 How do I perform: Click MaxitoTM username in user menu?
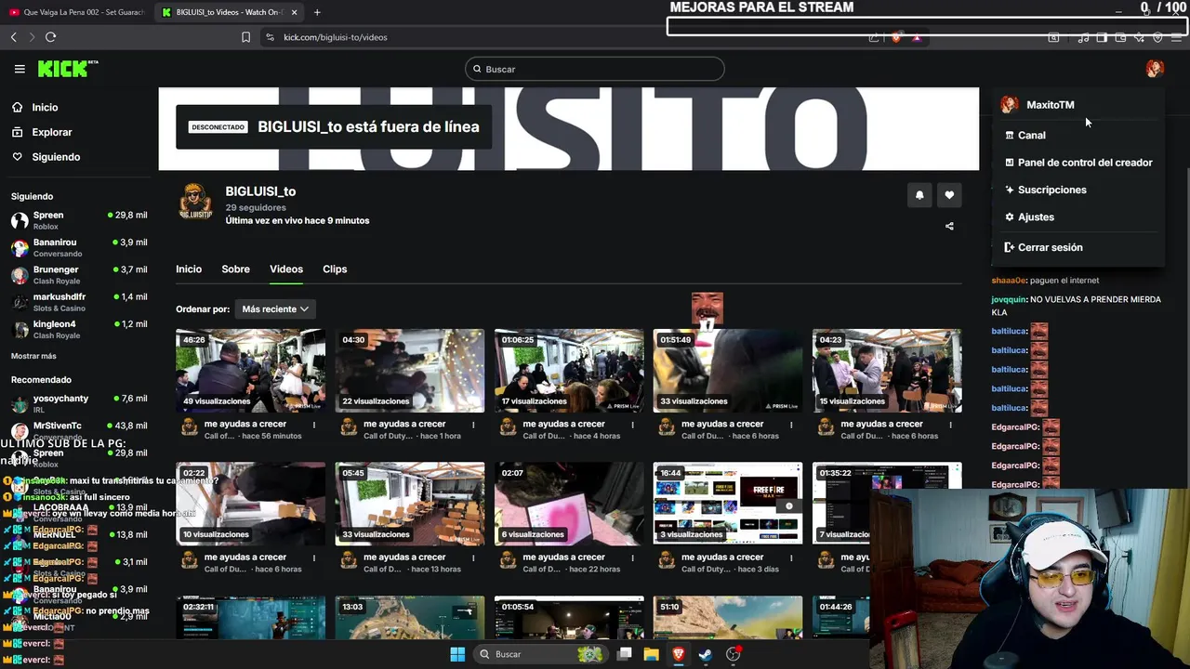pyautogui.click(x=1050, y=105)
